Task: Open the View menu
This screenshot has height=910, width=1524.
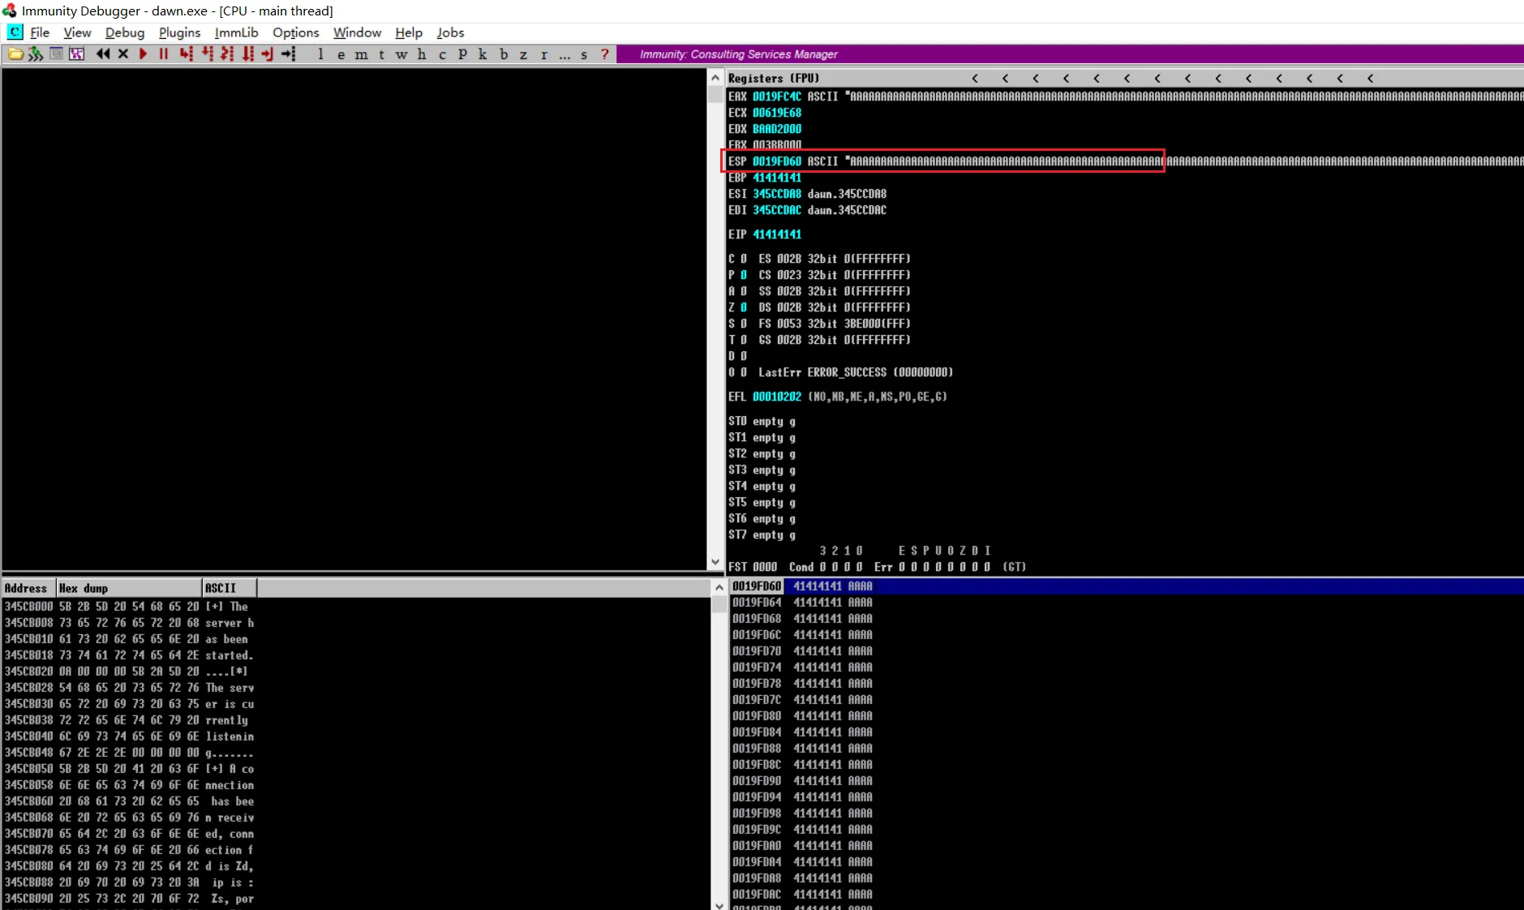Action: (77, 32)
